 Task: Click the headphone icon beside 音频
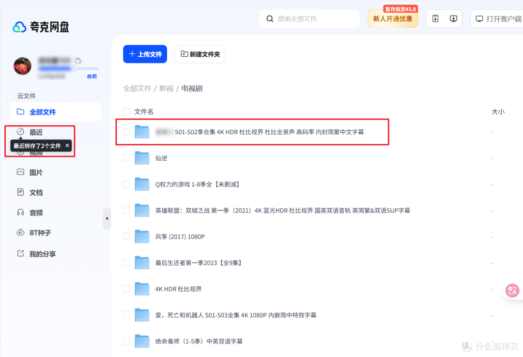click(20, 212)
